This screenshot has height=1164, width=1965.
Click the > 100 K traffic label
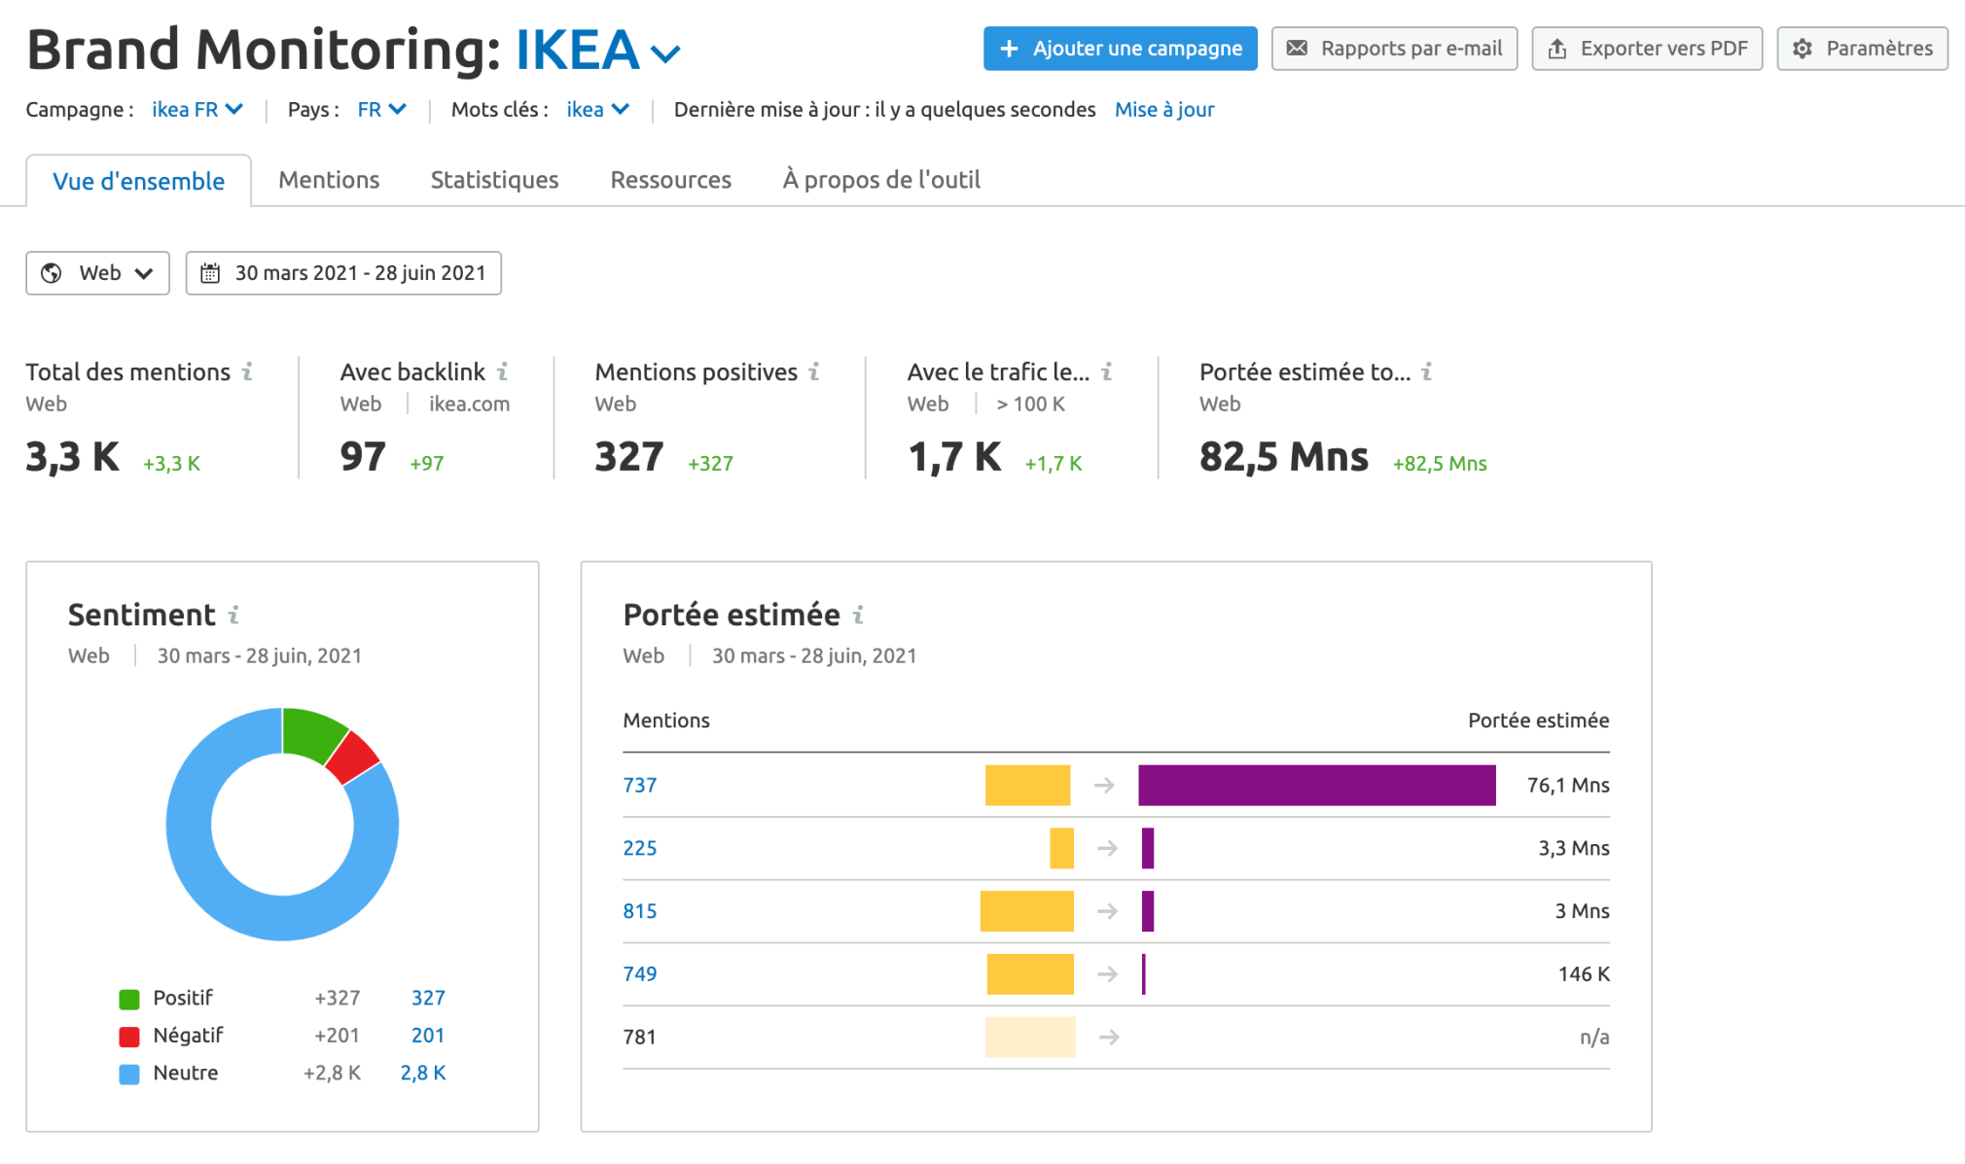pyautogui.click(x=1030, y=405)
